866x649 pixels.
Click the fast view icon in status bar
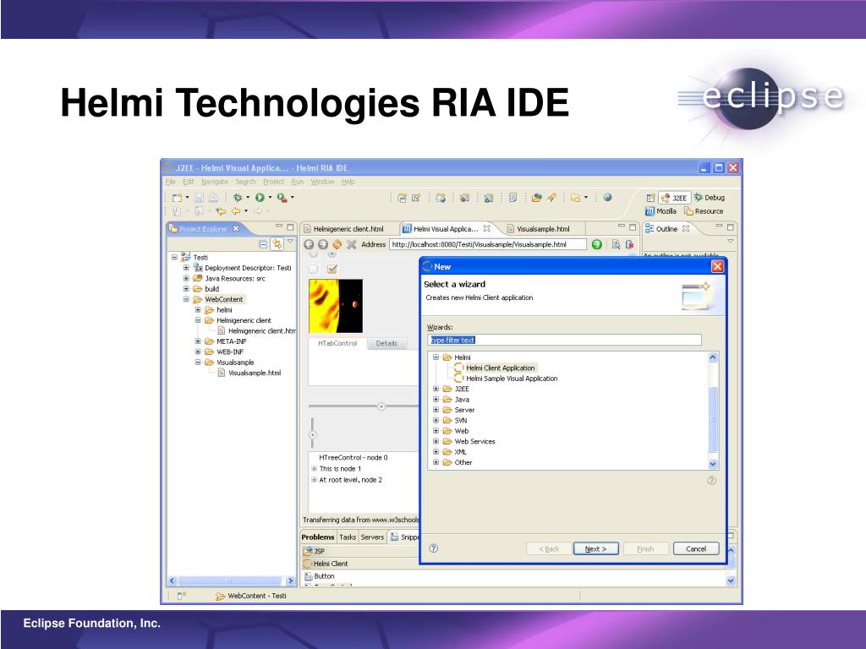(182, 596)
